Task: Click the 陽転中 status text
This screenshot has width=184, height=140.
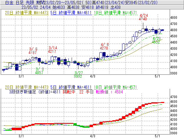Action: (69, 92)
